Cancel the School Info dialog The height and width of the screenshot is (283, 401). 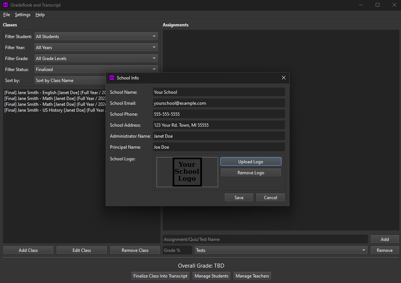pyautogui.click(x=270, y=197)
